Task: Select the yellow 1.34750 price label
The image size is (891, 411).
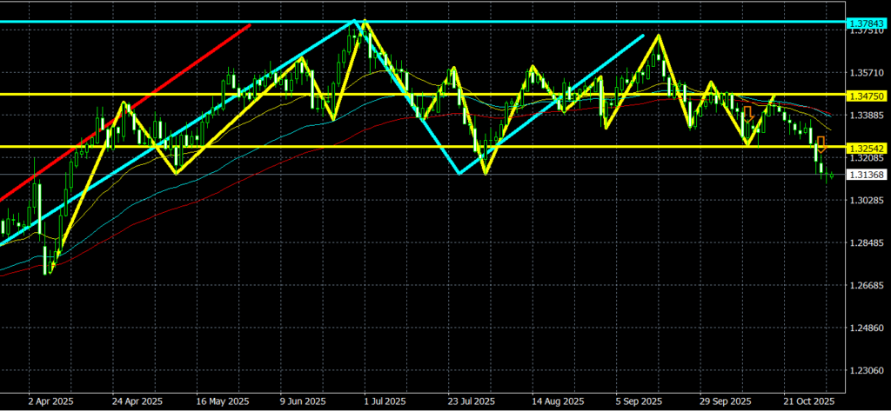Action: (867, 94)
